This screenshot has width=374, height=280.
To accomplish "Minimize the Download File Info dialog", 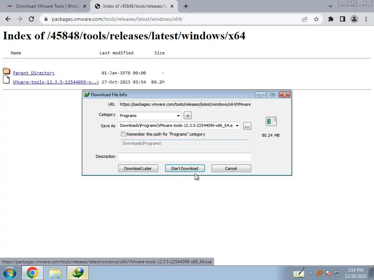I will 260,95.
